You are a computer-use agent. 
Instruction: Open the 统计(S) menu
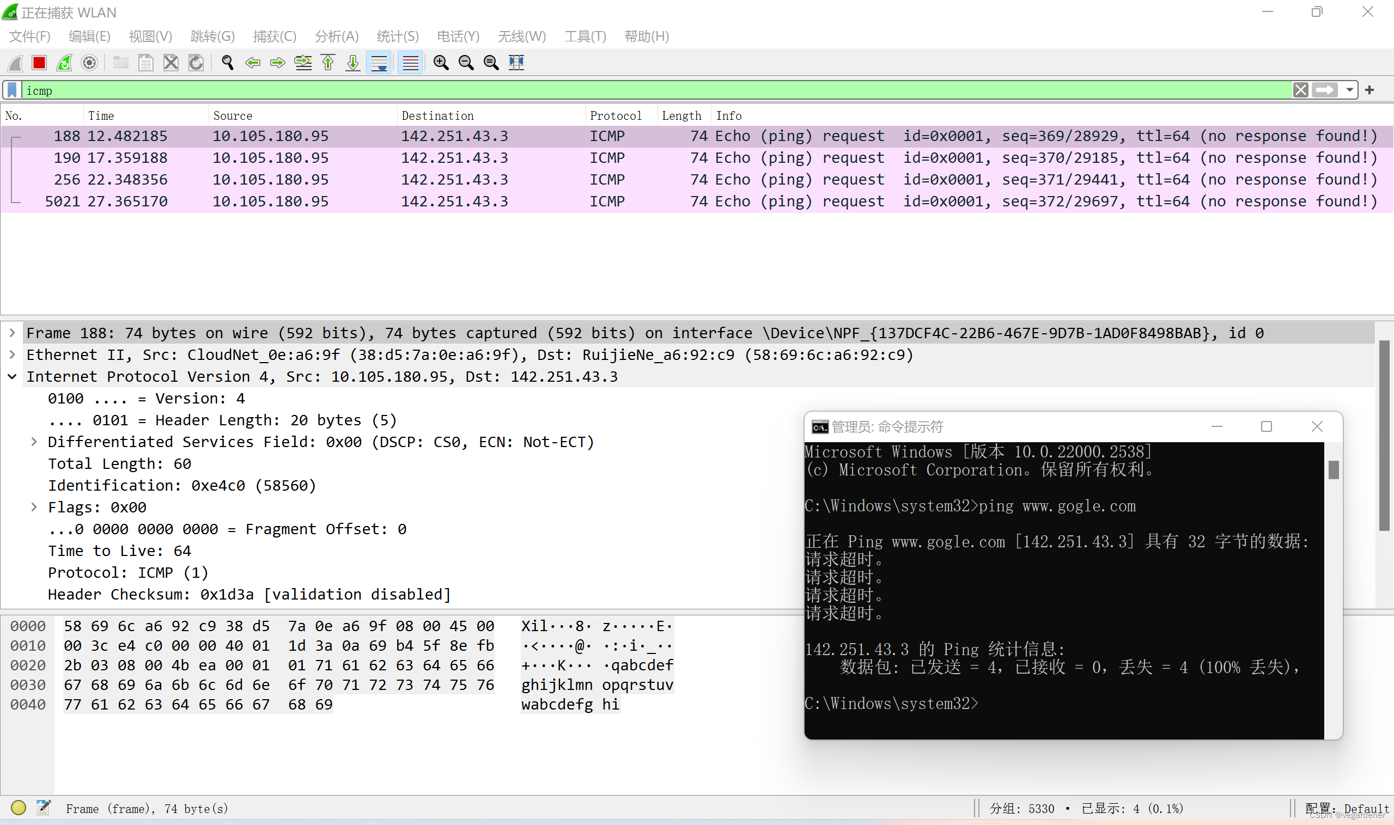coord(397,36)
